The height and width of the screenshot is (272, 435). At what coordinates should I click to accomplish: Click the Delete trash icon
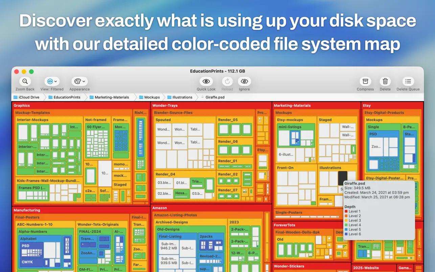pos(385,81)
